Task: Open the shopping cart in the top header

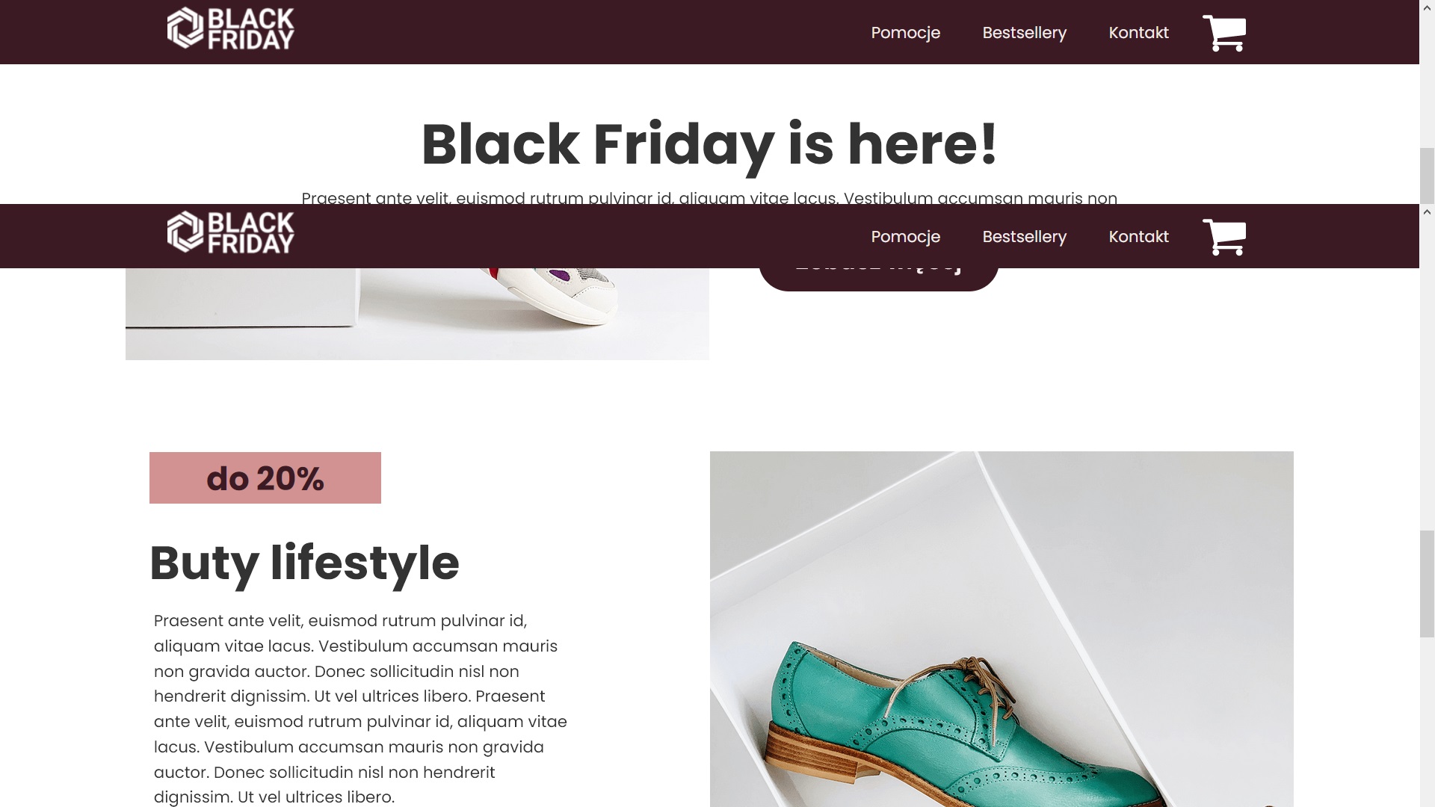Action: click(1224, 33)
